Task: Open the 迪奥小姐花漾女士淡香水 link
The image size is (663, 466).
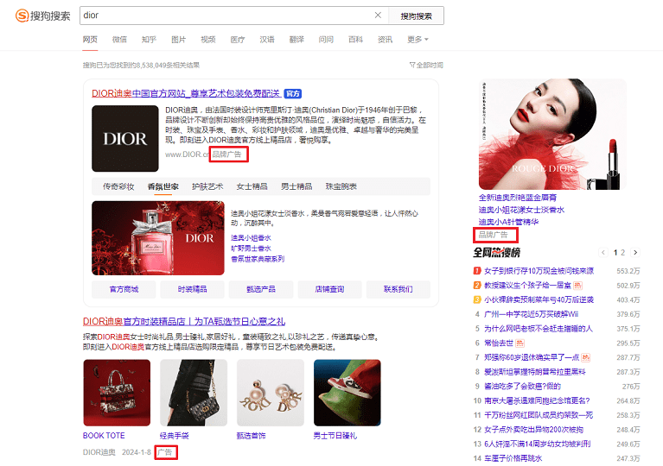Action: (521, 210)
